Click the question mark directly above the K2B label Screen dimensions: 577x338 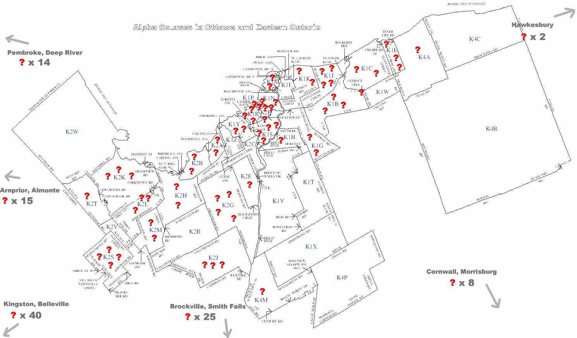194,157
